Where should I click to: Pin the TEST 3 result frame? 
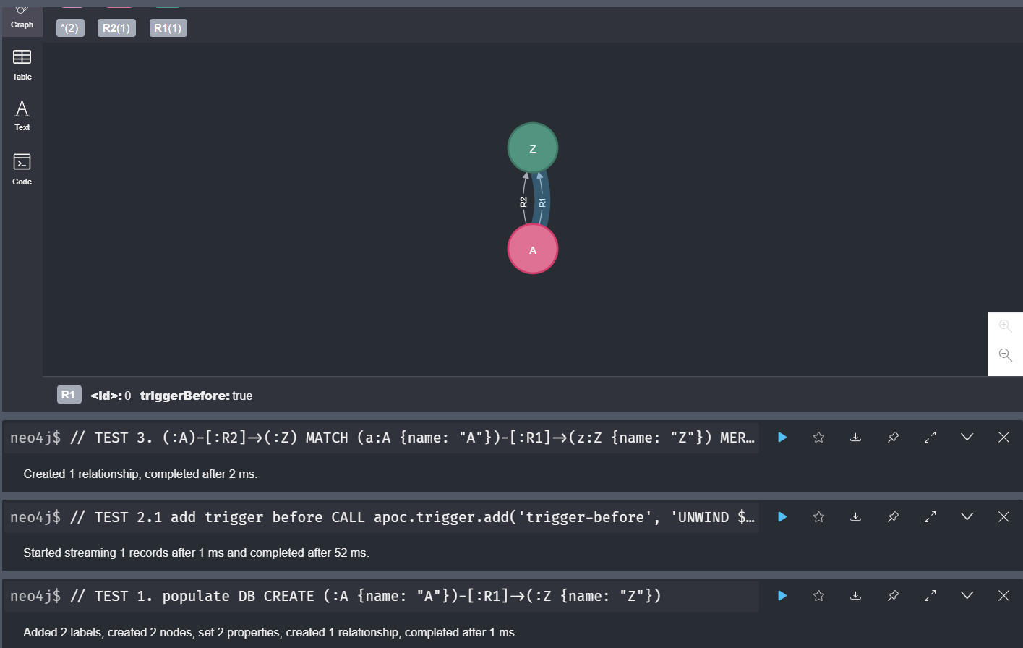point(893,437)
